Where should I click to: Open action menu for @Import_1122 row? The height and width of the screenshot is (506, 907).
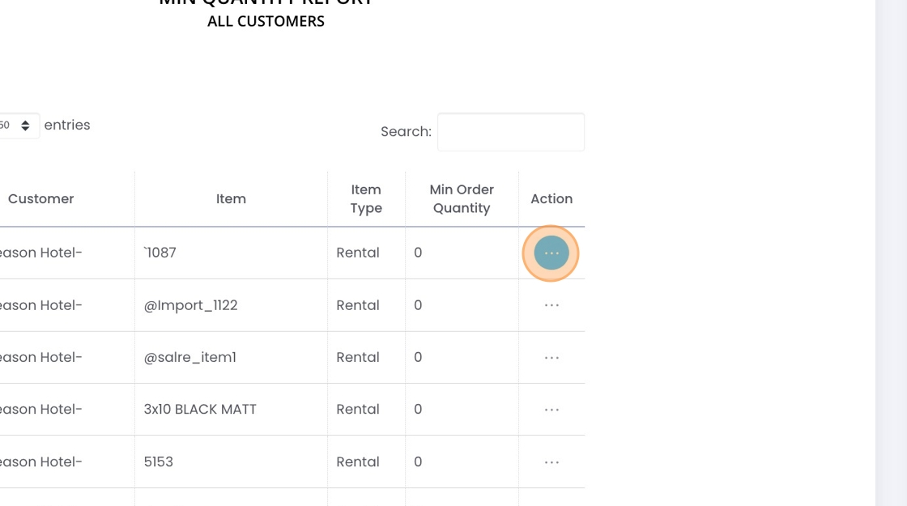(x=551, y=305)
